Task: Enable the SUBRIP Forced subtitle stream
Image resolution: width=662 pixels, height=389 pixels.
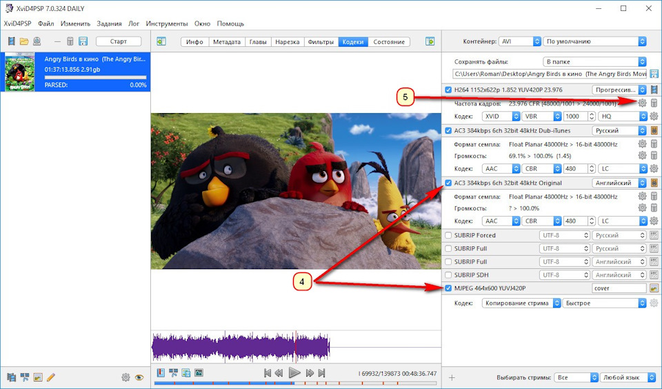Action: [x=449, y=235]
